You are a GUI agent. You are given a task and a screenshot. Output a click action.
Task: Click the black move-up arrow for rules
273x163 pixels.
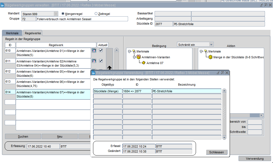click(109, 68)
